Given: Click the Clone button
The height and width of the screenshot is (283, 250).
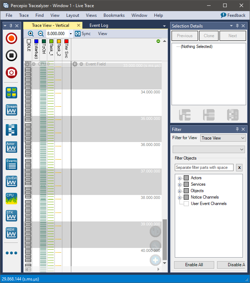Looking at the screenshot, I should click(209, 36).
